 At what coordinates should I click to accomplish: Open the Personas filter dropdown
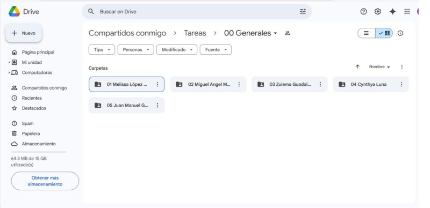pyautogui.click(x=136, y=50)
